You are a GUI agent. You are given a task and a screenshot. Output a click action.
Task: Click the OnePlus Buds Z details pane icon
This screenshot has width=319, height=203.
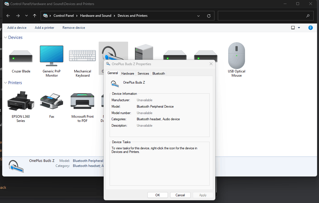16,166
